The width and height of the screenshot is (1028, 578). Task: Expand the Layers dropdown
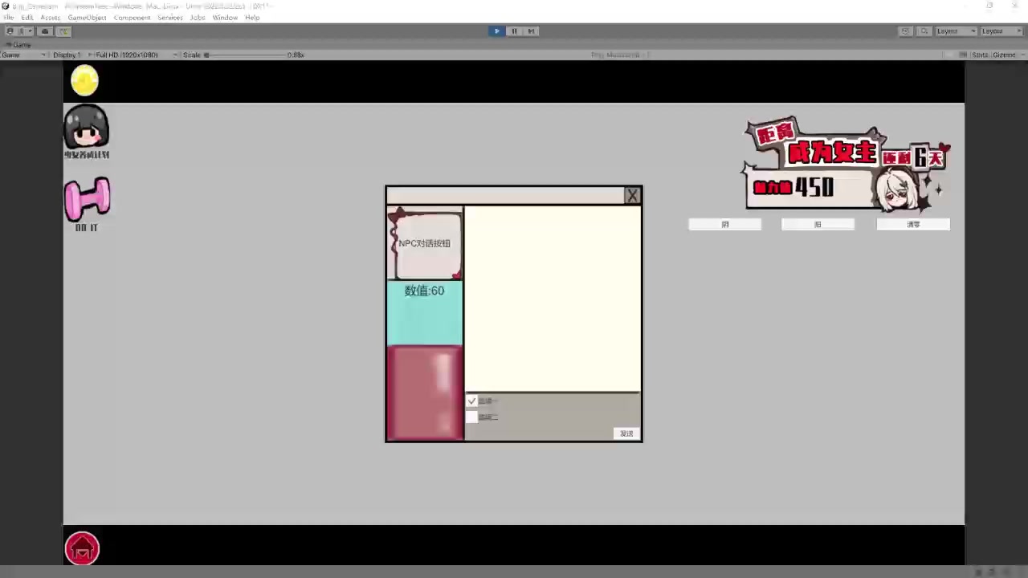(956, 31)
